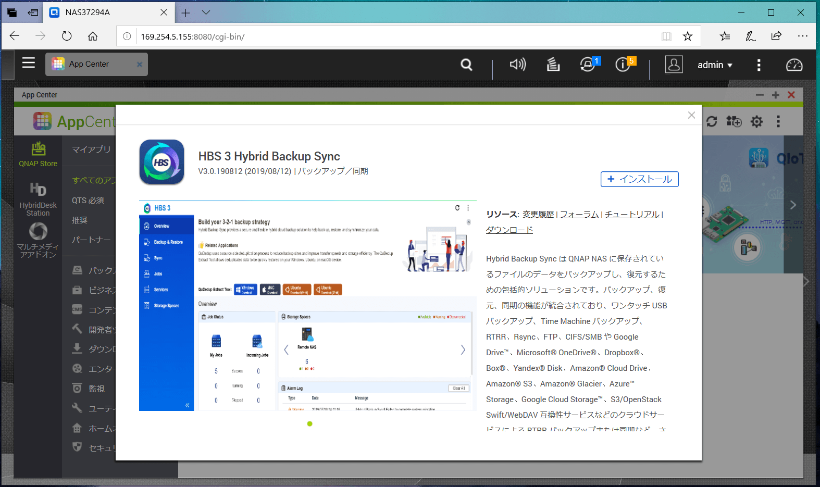Viewport: 820px width, 487px height.
Task: Toggle browser reading view icon
Action: (666, 36)
